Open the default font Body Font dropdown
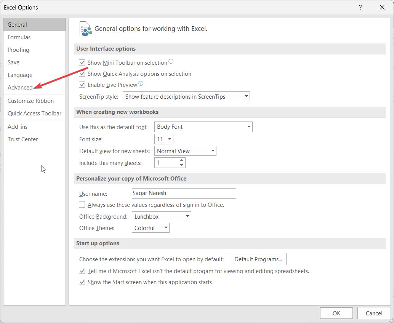This screenshot has height=323, width=394. tap(203, 127)
